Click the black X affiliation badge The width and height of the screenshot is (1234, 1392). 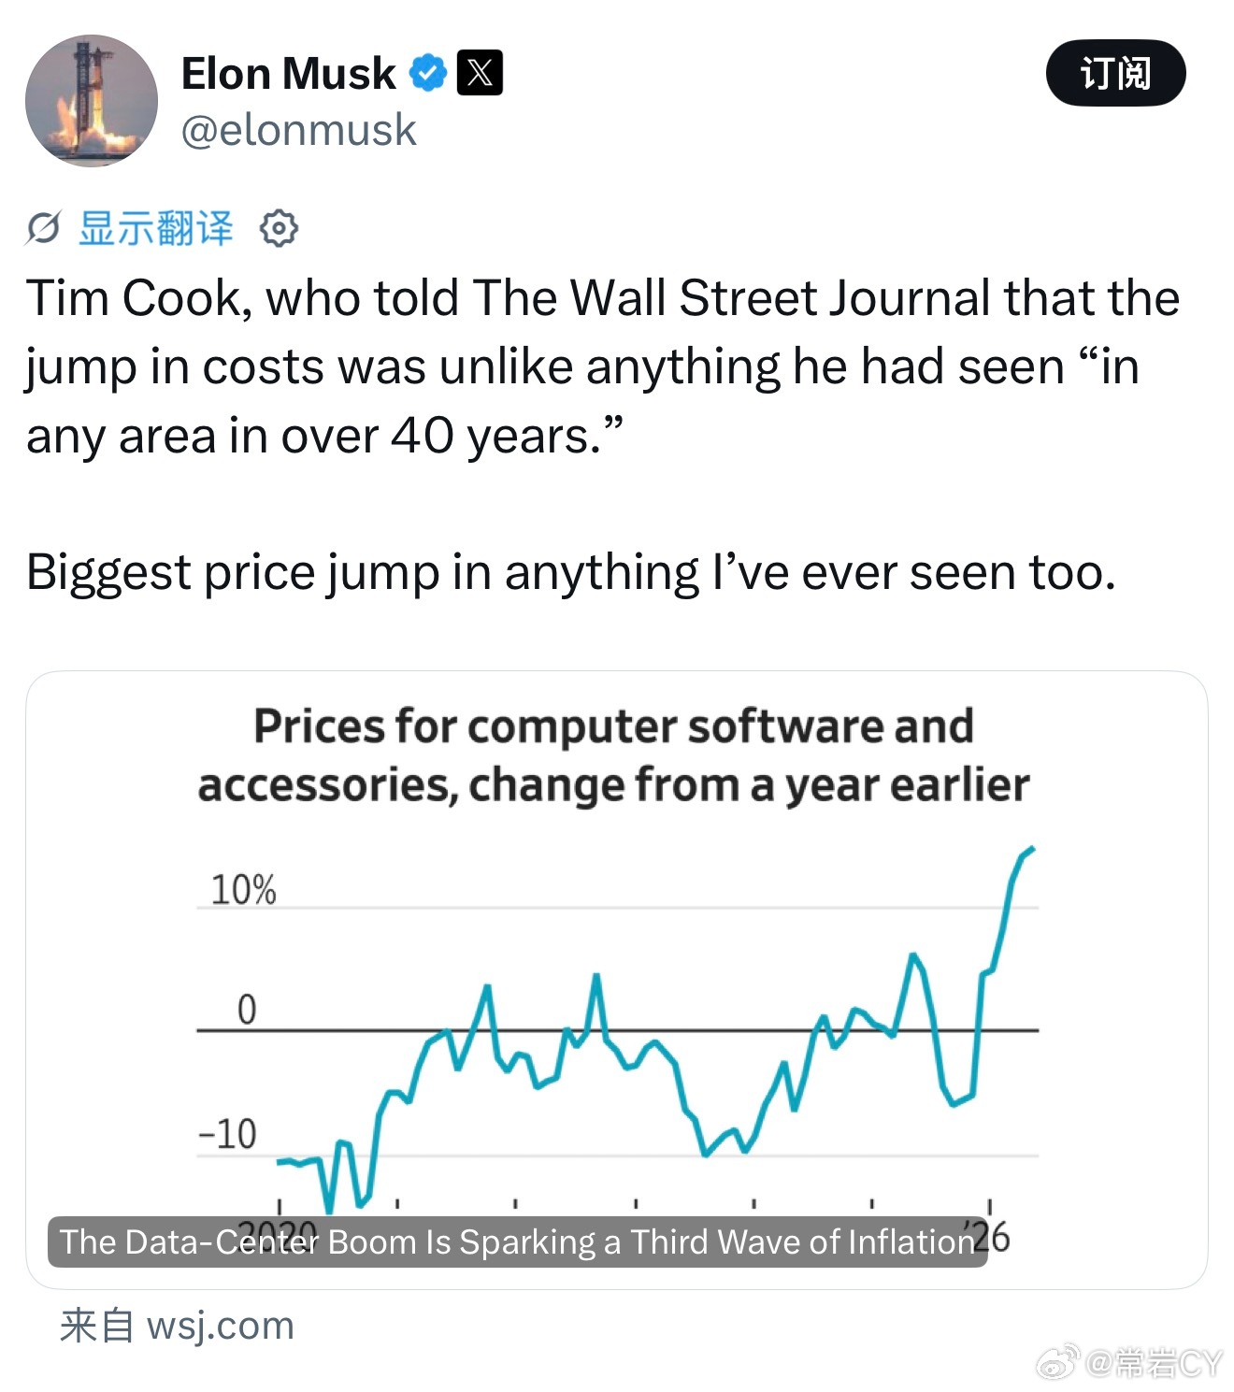[x=480, y=73]
